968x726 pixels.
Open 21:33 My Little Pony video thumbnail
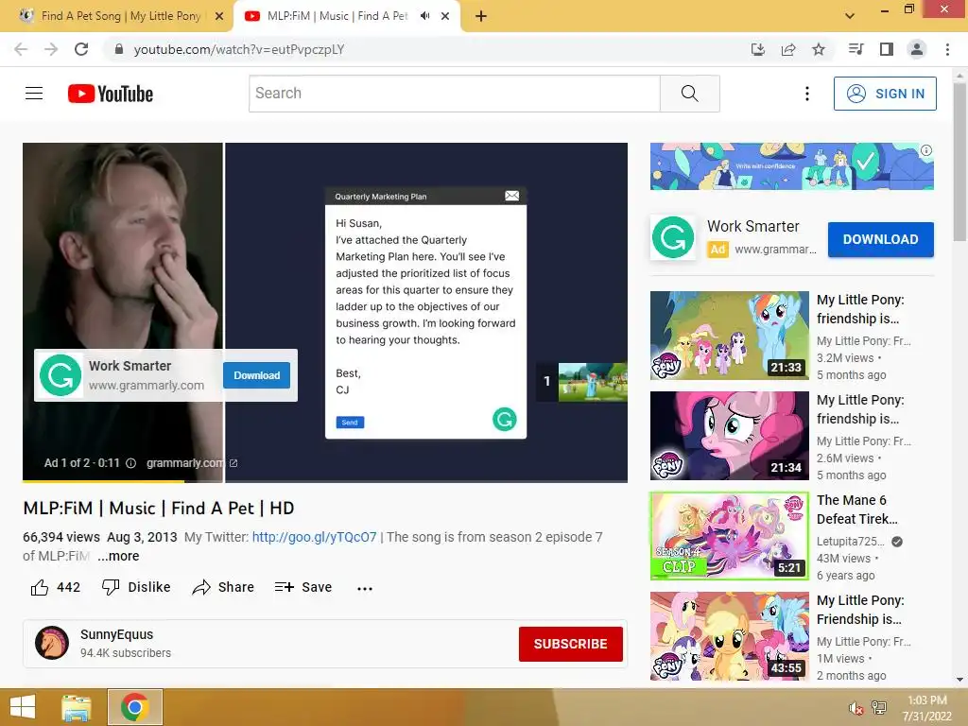pos(729,336)
